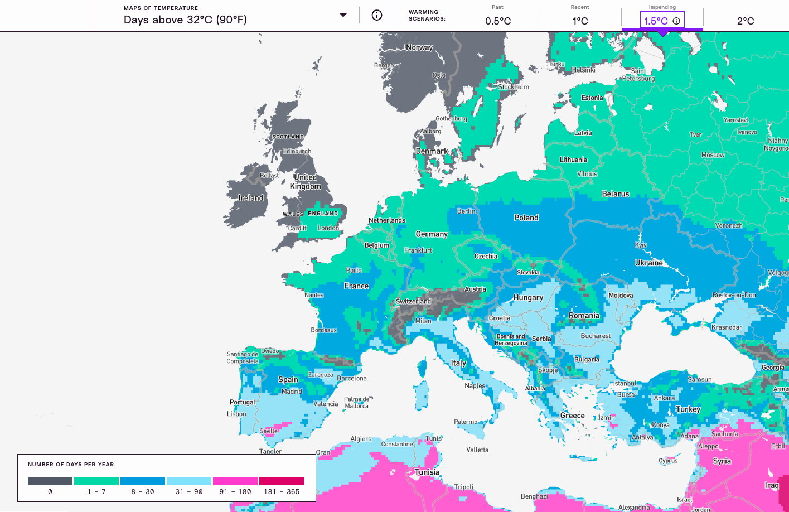Screen dimensions: 789x512
Task: Click the green 1 - 7 days swatch
Action: click(x=96, y=481)
